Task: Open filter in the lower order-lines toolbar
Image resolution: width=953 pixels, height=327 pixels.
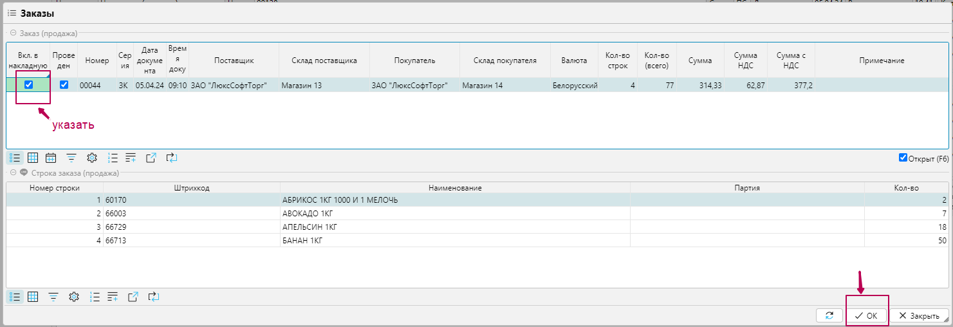Action: coord(53,297)
